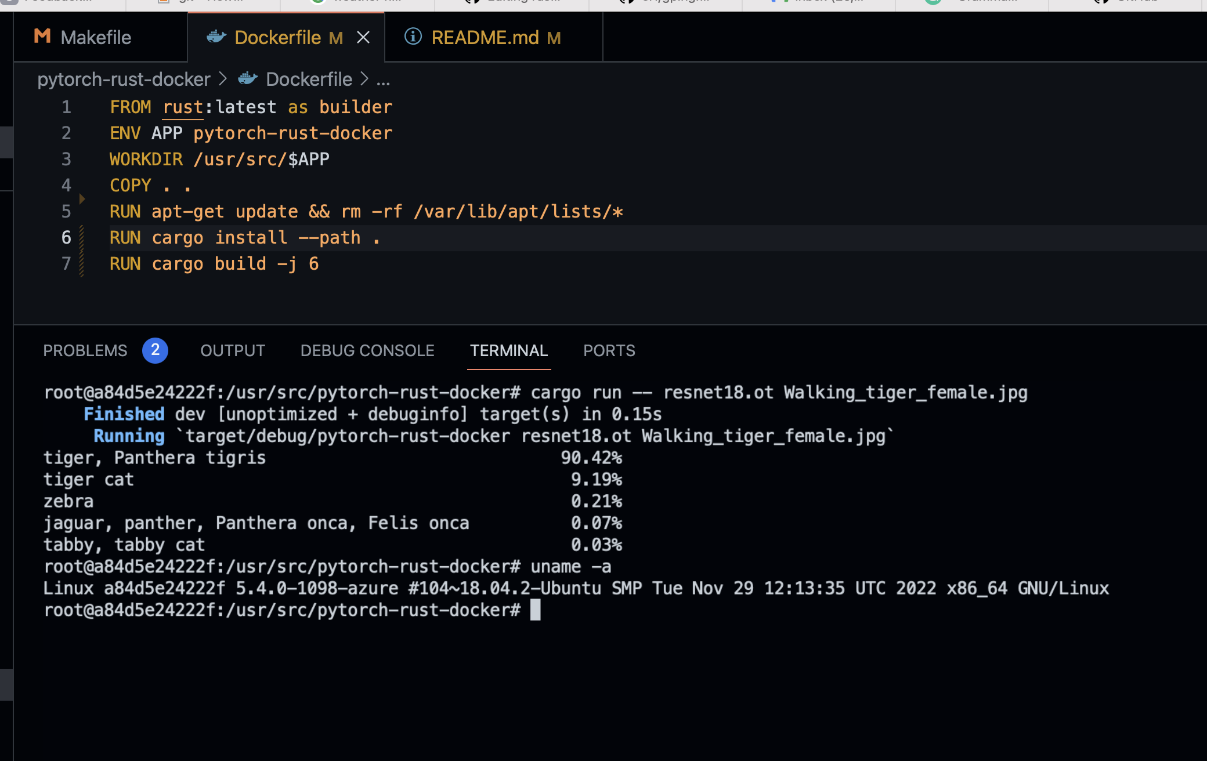Click the Docker whale icon on Dockerfile tab
Image resolution: width=1207 pixels, height=761 pixels.
pyautogui.click(x=216, y=37)
